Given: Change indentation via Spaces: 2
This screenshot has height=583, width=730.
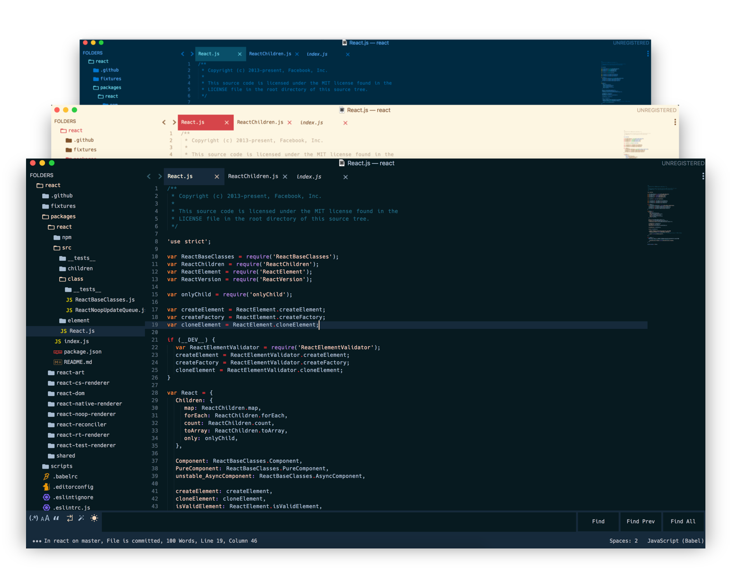Looking at the screenshot, I should [623, 541].
